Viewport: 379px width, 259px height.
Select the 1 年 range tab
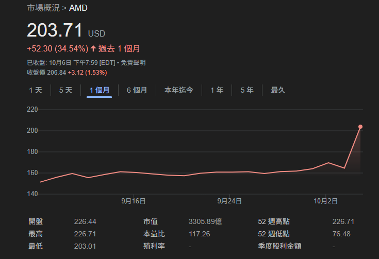tap(217, 90)
